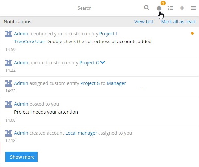Open the tasks checklist icon

[x=170, y=8]
